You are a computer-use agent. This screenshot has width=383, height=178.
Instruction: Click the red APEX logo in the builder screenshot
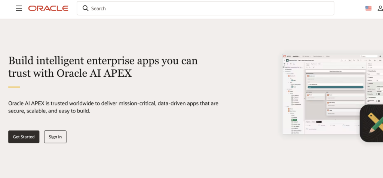pos(285,56)
